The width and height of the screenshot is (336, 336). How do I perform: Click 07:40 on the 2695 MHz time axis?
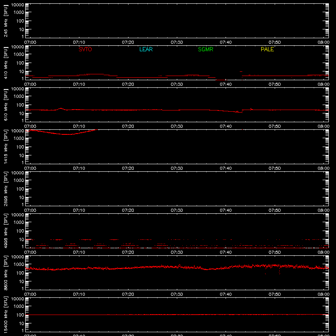[x=226, y=210]
